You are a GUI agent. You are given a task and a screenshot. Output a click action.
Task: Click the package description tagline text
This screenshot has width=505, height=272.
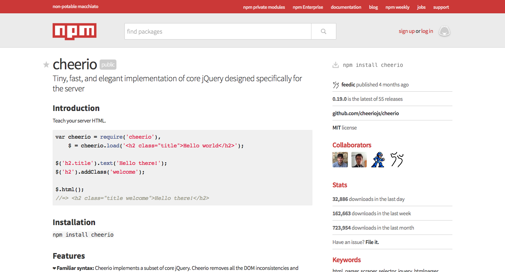coord(177,83)
